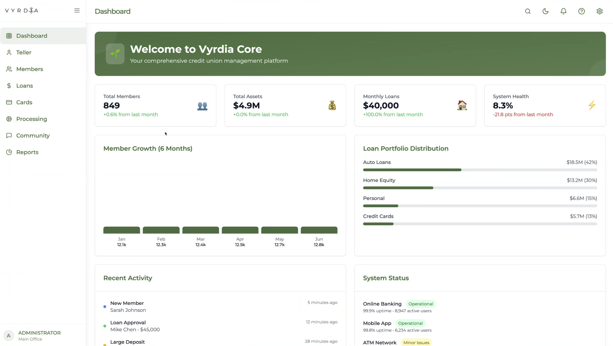The image size is (613, 346).
Task: Open notifications bell
Action: 563,11
